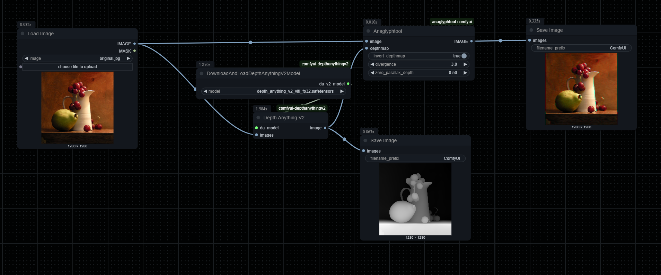The width and height of the screenshot is (661, 275).
Task: Switch to next model with right arrow
Action: click(342, 91)
